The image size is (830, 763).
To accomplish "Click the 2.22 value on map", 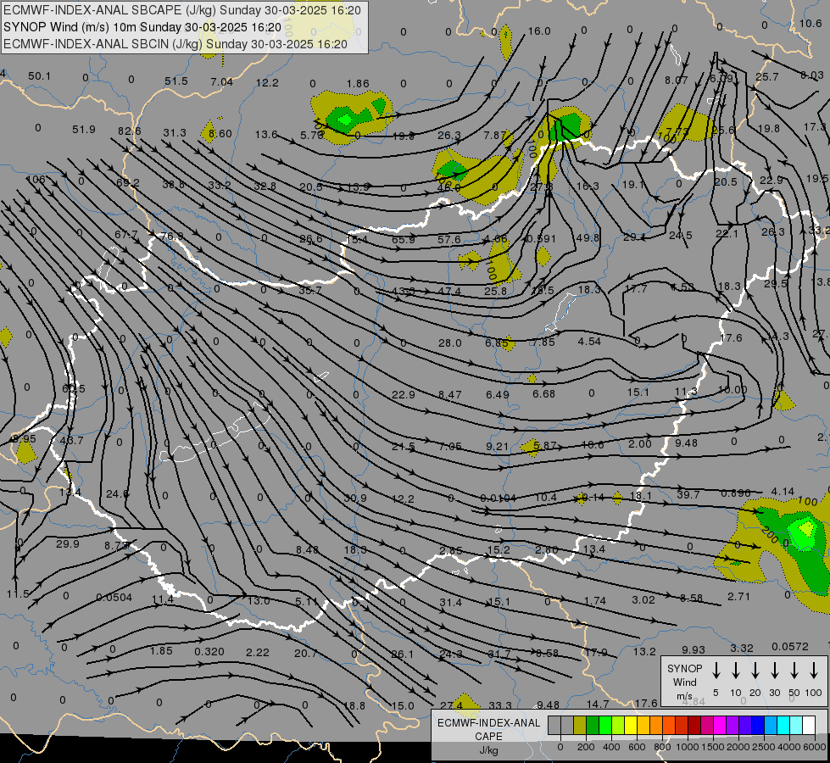I will (258, 652).
